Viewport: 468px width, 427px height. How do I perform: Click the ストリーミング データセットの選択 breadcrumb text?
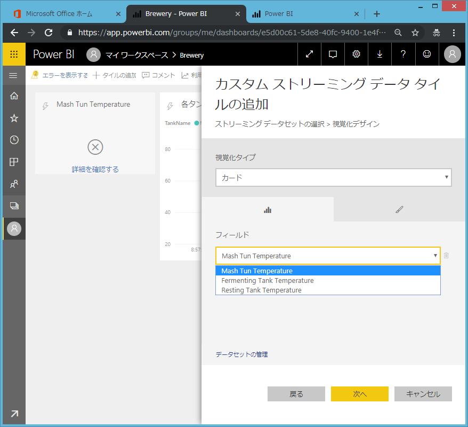pos(270,124)
